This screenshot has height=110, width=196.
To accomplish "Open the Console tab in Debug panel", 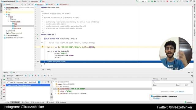I will [20, 76].
